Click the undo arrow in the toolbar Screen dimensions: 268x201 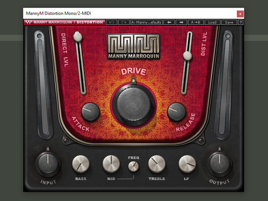(x=112, y=22)
